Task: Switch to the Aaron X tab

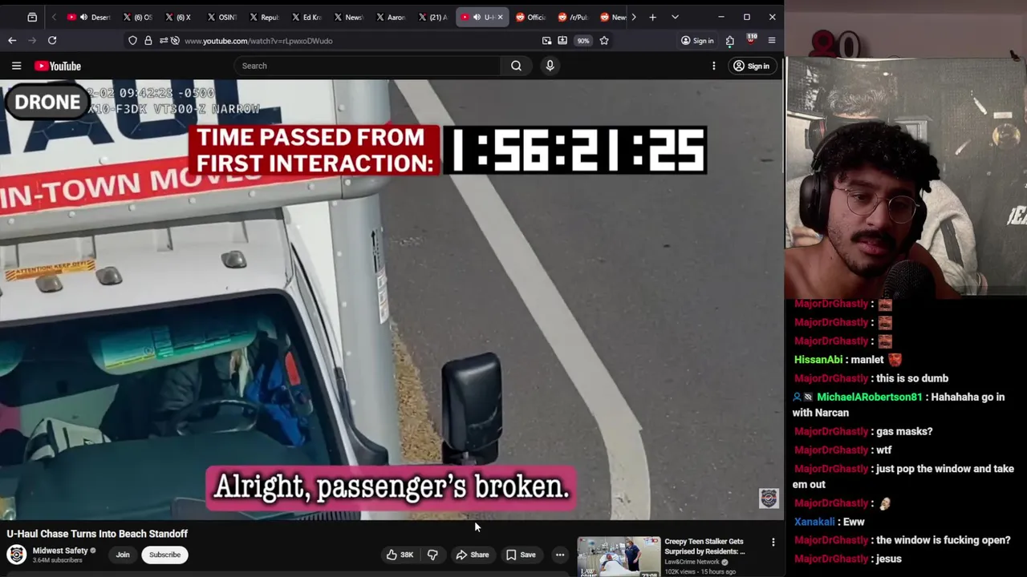Action: pyautogui.click(x=390, y=17)
